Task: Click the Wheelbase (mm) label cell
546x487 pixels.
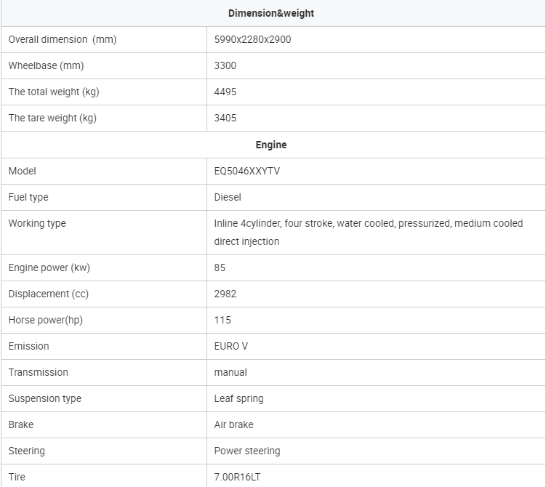Action: (104, 66)
